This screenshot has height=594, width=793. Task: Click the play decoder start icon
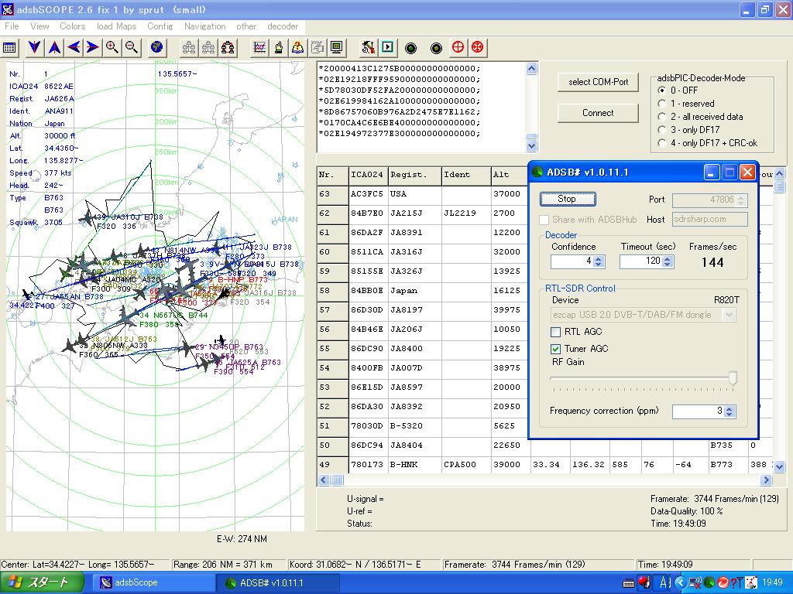[387, 47]
